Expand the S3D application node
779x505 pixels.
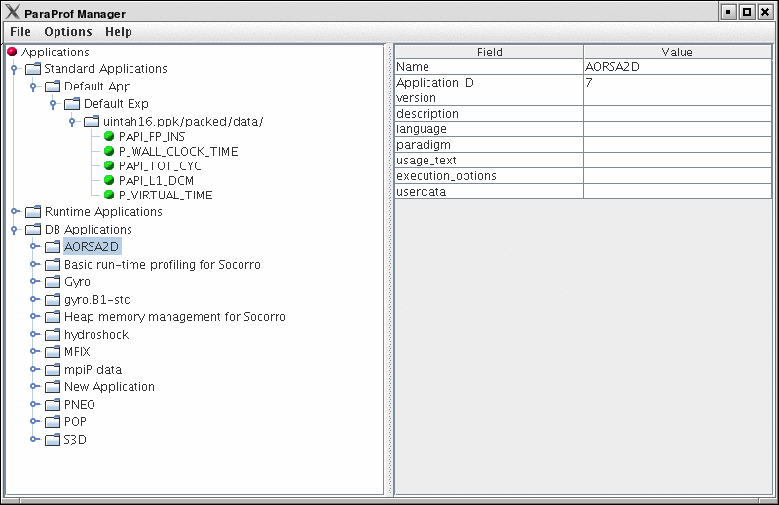34,440
